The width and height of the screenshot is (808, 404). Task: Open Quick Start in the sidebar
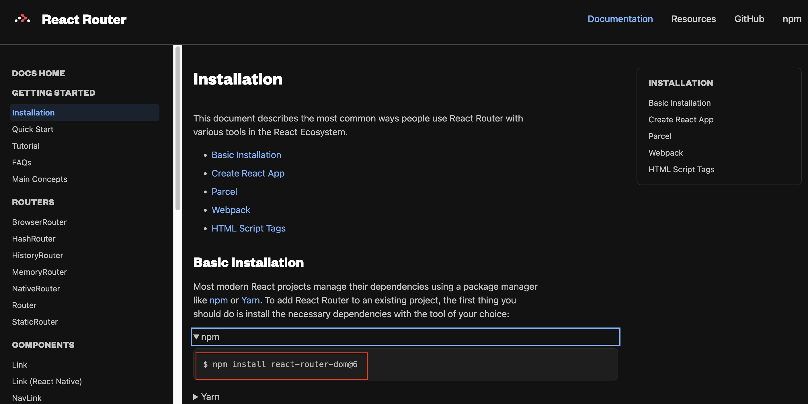click(33, 129)
